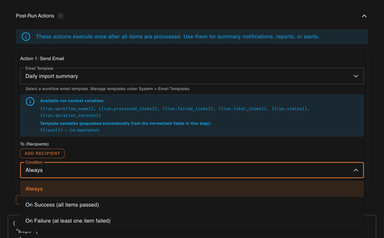This screenshot has height=238, width=384.
Task: Click the info icon in the top banner
Action: pos(26,37)
